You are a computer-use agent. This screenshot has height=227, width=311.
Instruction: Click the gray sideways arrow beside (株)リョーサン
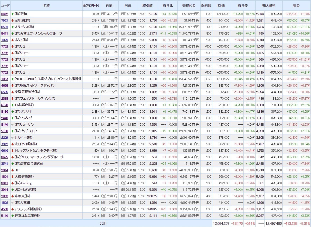12,125
